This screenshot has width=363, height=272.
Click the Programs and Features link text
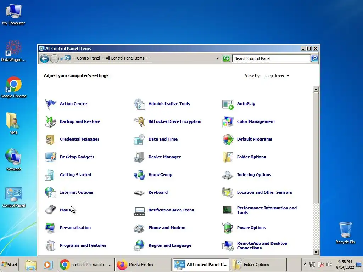point(83,246)
